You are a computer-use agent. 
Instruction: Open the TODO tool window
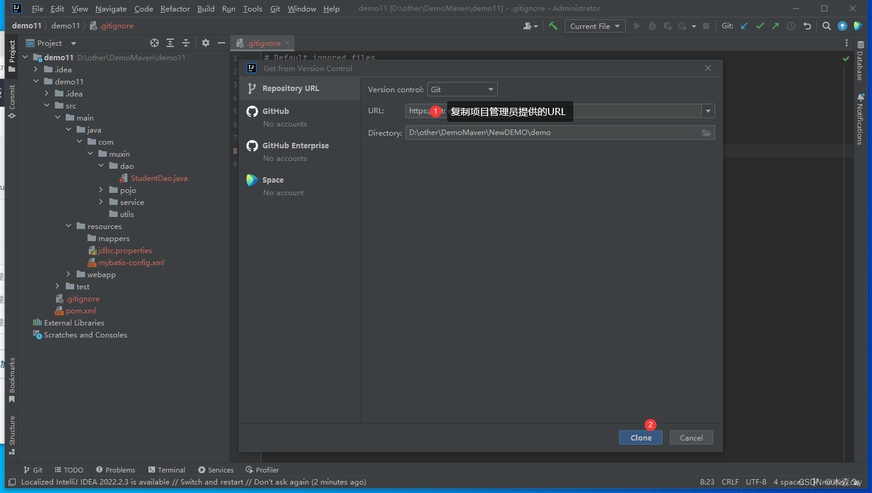pyautogui.click(x=69, y=470)
